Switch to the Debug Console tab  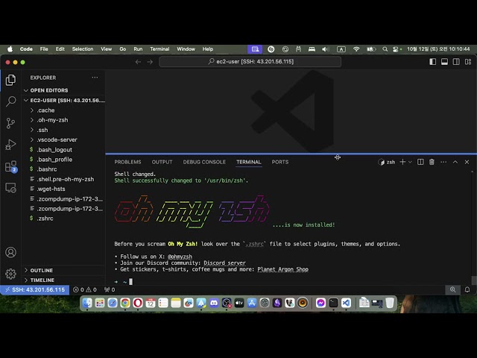[x=204, y=162]
